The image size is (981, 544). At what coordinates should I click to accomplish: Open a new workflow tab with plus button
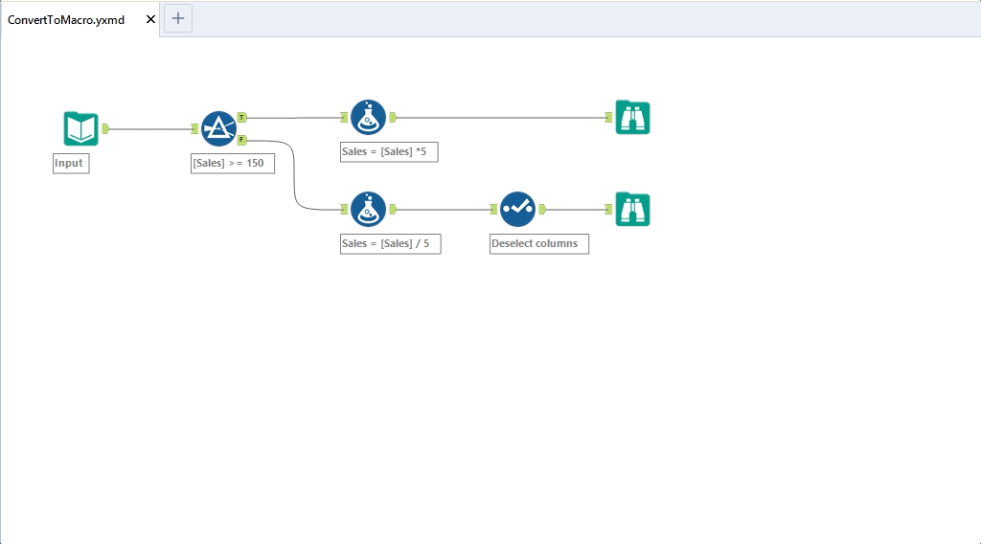pyautogui.click(x=178, y=18)
